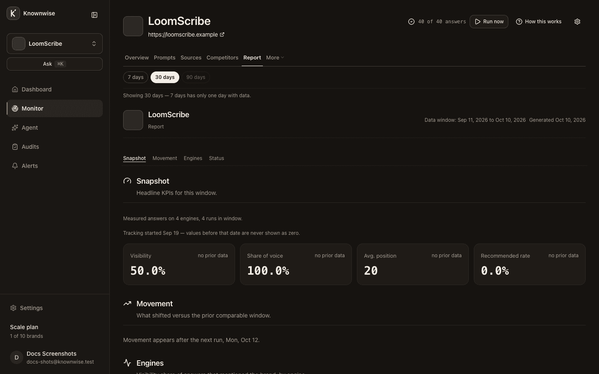Click the sidebar Settings gear icon
The height and width of the screenshot is (374, 599).
tap(13, 308)
